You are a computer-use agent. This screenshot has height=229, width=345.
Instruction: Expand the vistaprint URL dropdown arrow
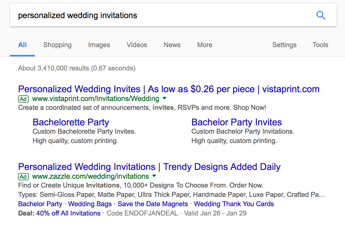coord(164,98)
